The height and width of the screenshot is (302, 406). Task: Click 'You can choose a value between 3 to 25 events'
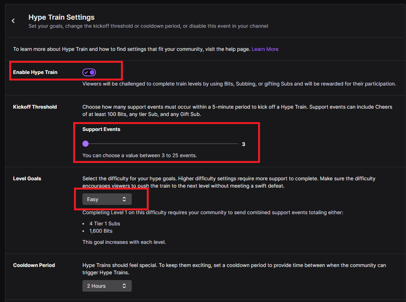(x=139, y=155)
